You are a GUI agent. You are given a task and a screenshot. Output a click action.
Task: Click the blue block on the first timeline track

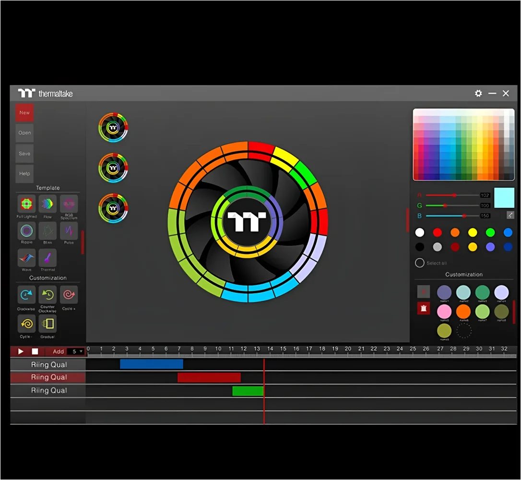coord(152,364)
